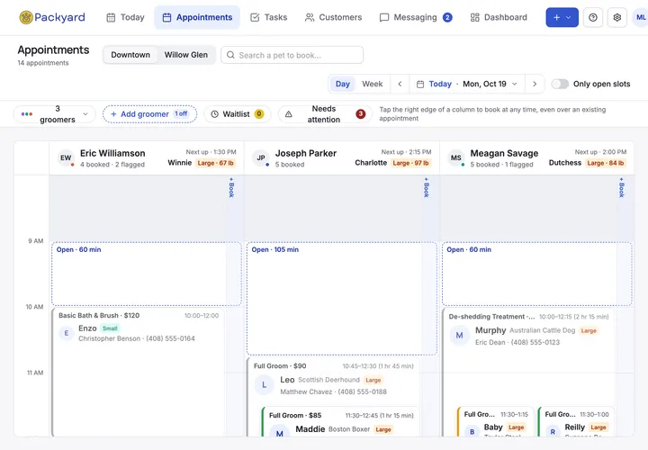Jump to Today's date
This screenshot has width=648, height=450.
(x=440, y=84)
